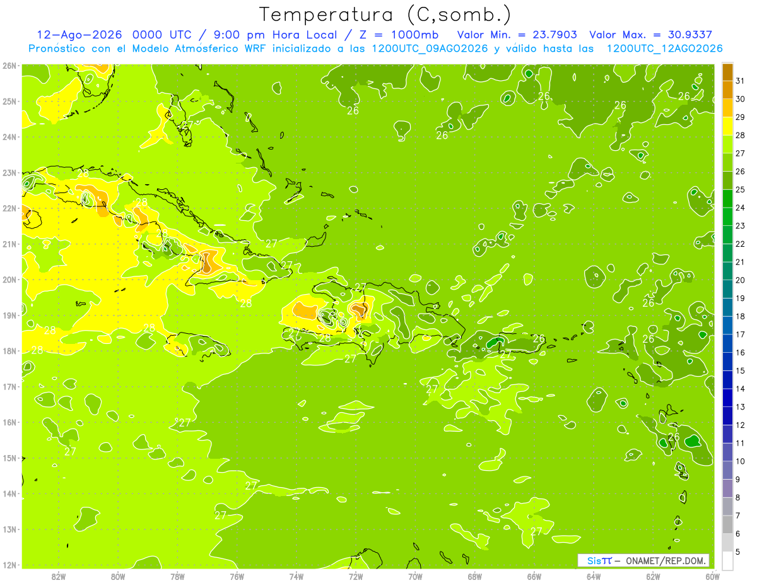Click the 78W longitude axis label
This screenshot has width=757, height=585.
pyautogui.click(x=177, y=576)
